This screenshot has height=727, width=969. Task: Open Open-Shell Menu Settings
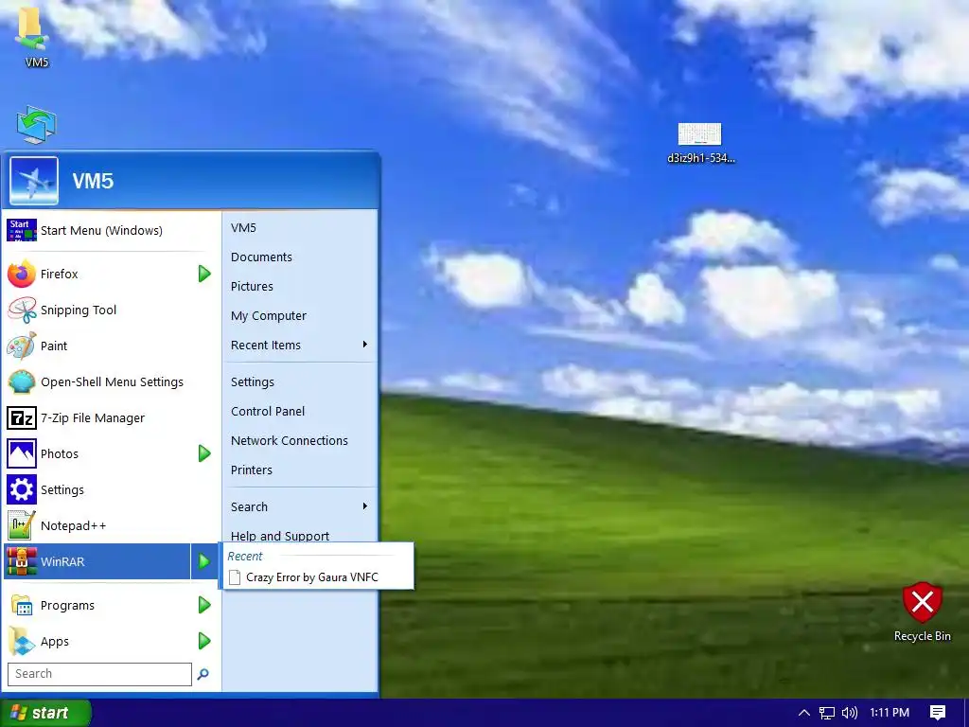110,382
